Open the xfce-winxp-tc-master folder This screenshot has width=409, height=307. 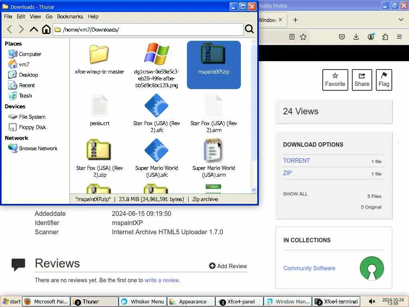tap(99, 59)
